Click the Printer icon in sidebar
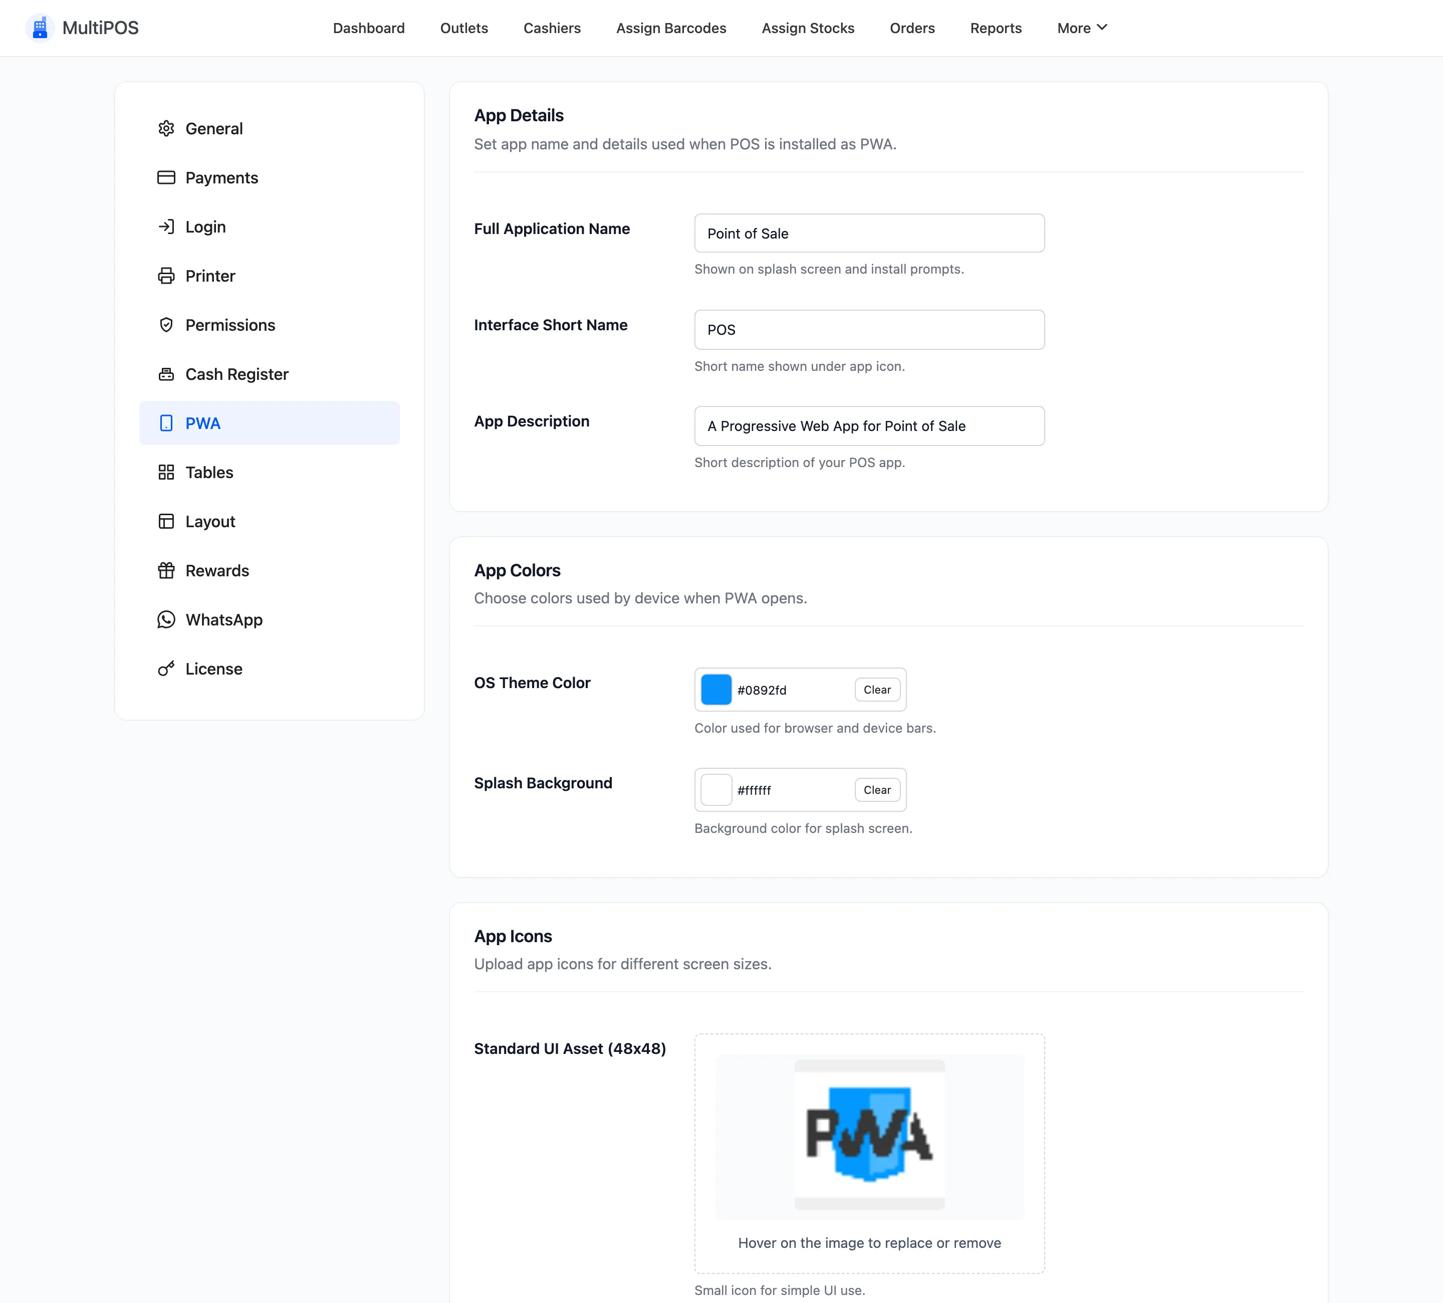Image resolution: width=1443 pixels, height=1303 pixels. pos(166,276)
